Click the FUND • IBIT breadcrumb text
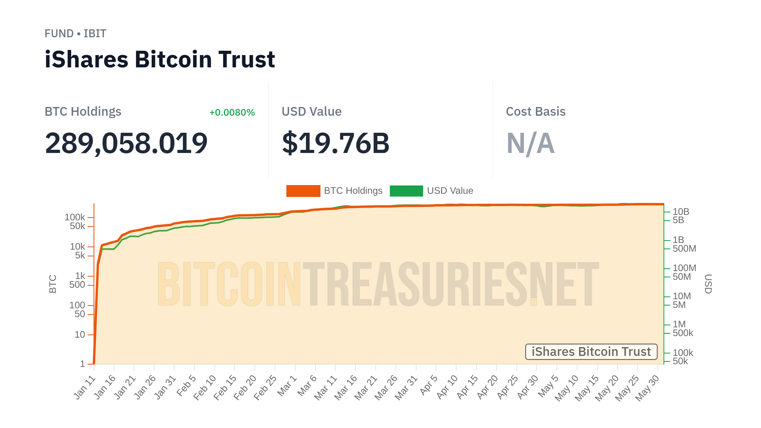Viewport: 761px width, 428px height. click(x=75, y=34)
